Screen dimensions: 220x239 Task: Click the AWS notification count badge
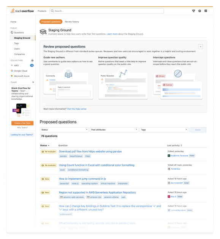(32, 65)
